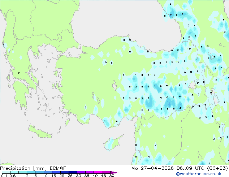Click the legend swatch between 1 and 2
Image resolution: width=229 pixels, height=177 pixels.
[23, 172]
